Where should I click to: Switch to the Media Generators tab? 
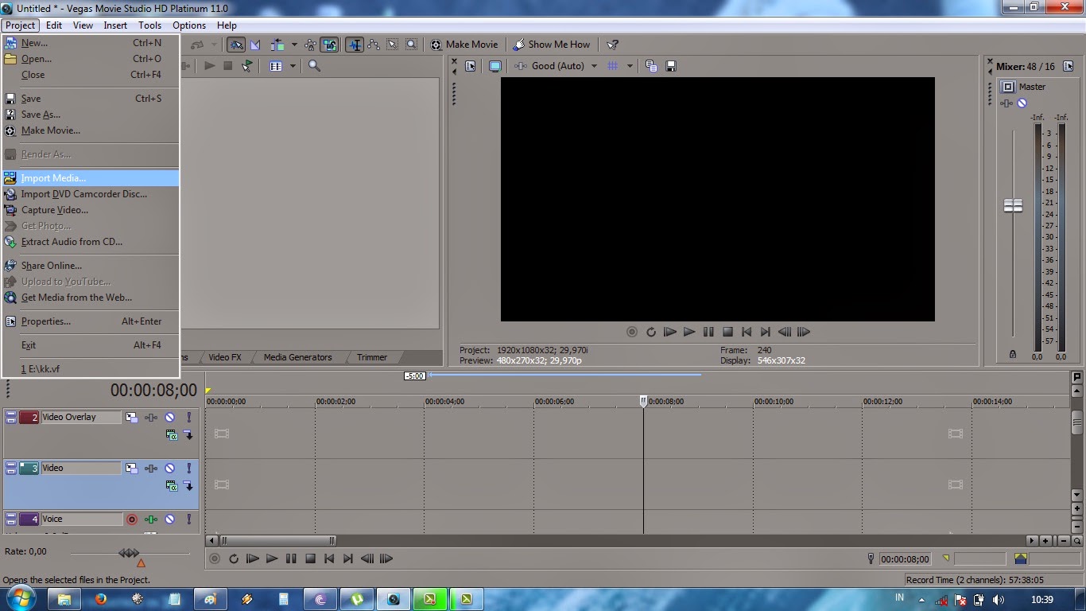[298, 357]
